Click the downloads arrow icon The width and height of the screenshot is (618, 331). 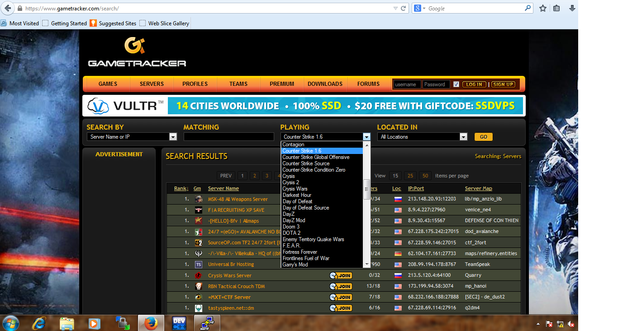[572, 8]
